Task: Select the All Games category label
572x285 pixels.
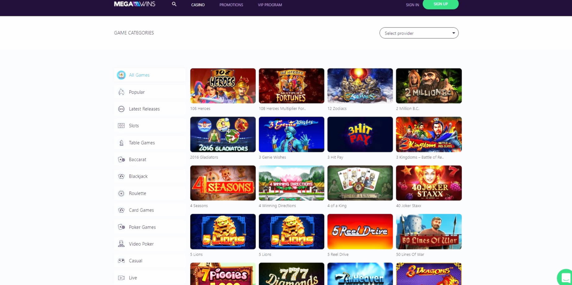Action: [x=139, y=75]
